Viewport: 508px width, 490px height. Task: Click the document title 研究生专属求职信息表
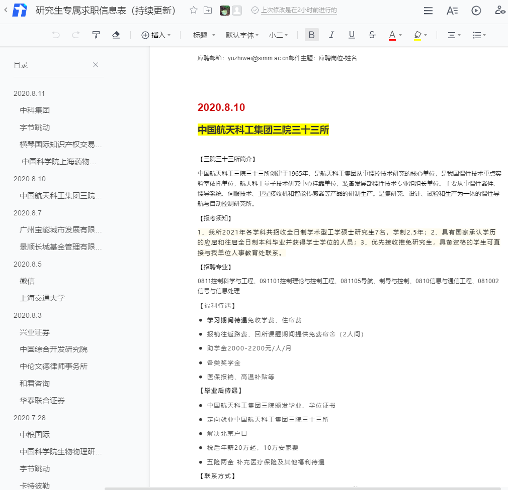[x=105, y=11]
